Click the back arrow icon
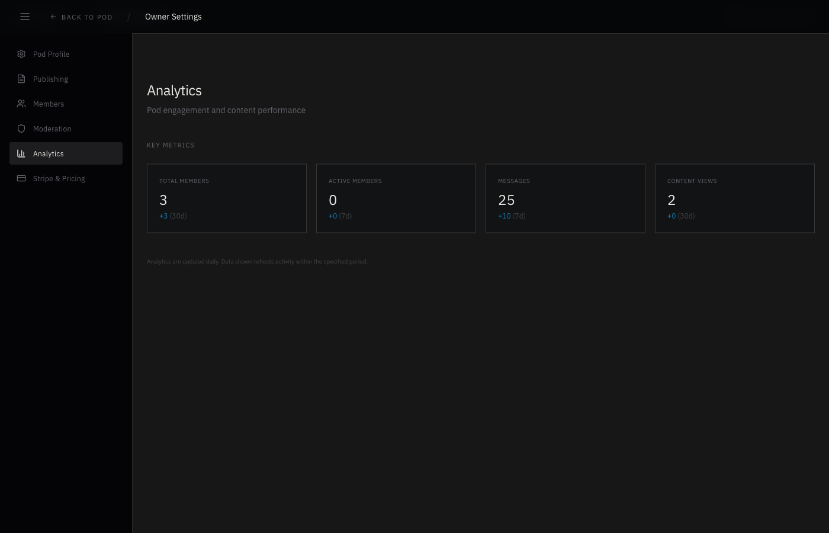 pos(53,17)
